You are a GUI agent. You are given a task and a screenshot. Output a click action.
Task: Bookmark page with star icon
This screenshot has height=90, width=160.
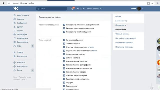coord(152,3)
